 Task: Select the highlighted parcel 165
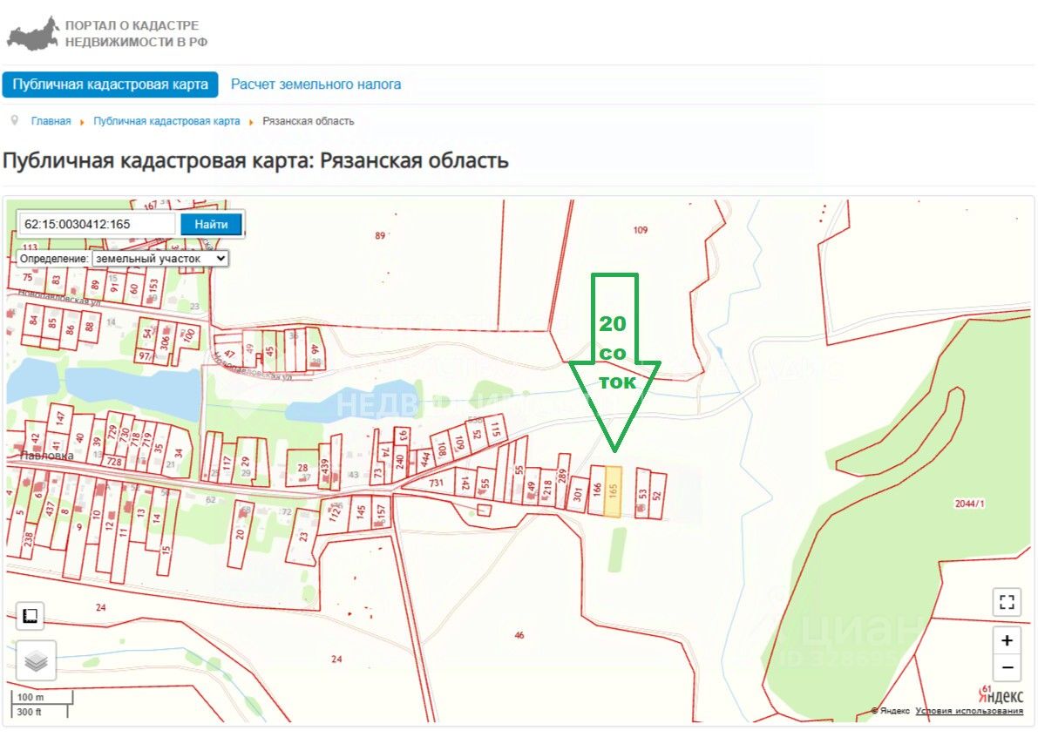pyautogui.click(x=613, y=491)
